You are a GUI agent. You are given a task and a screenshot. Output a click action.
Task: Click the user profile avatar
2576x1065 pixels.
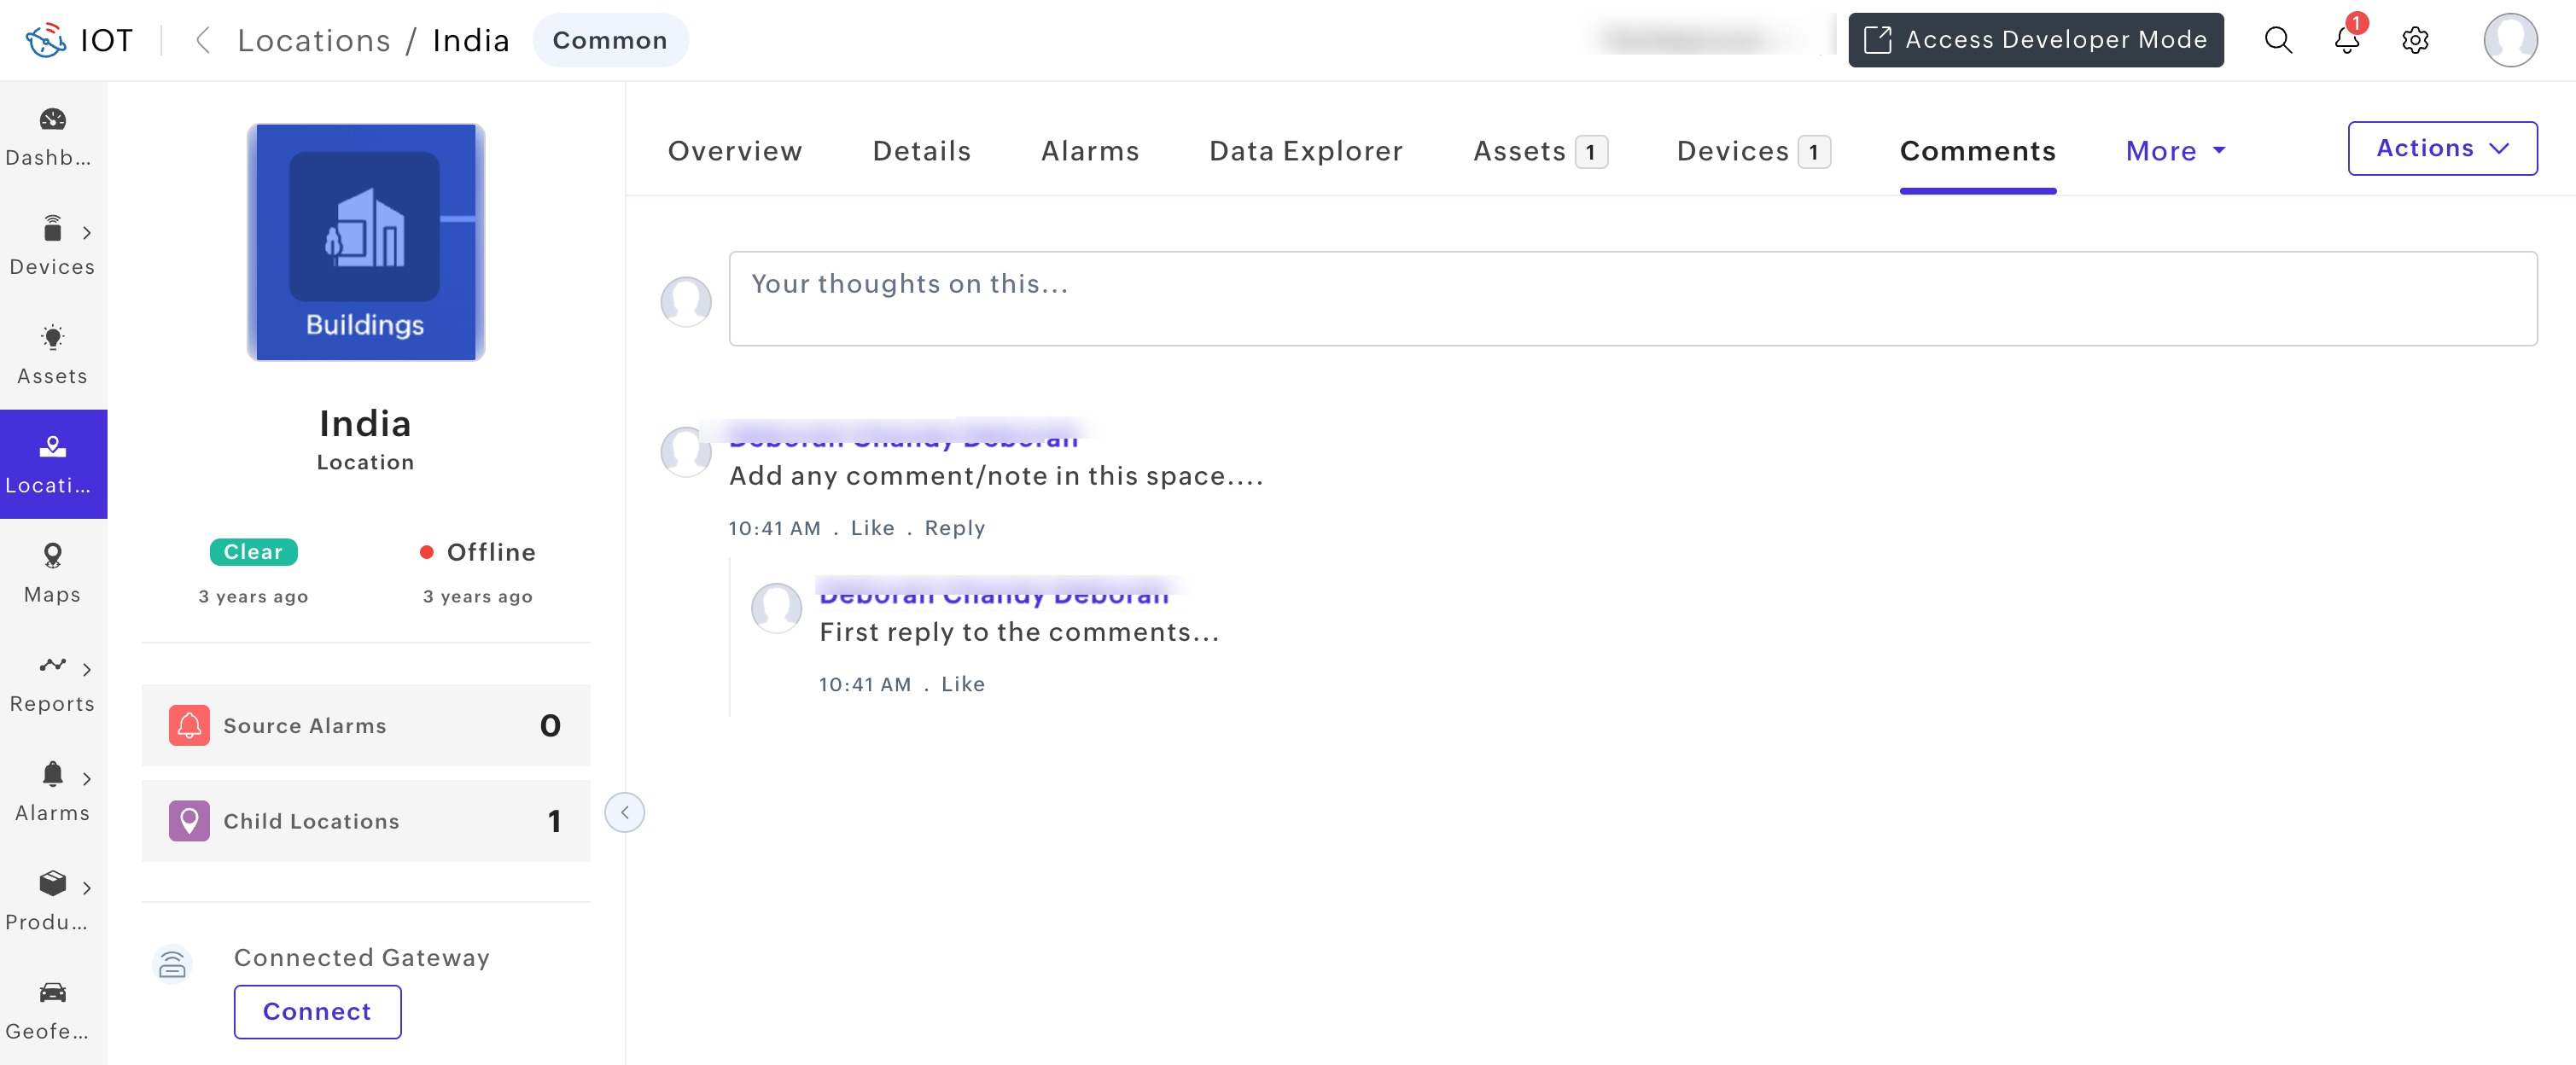click(2509, 40)
